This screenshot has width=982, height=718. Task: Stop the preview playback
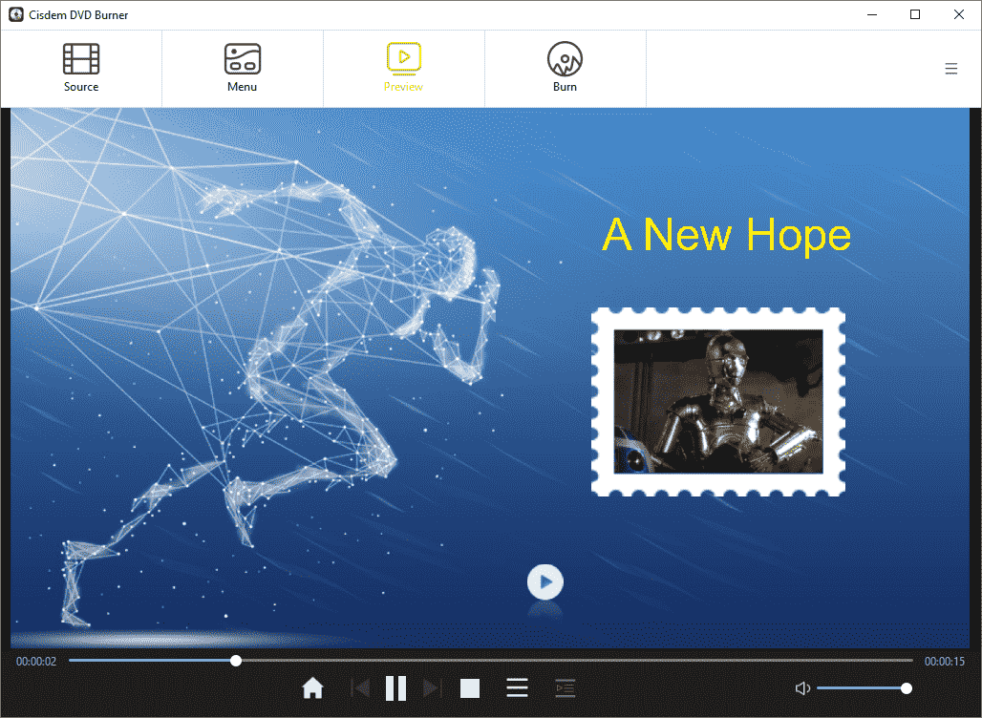(469, 687)
